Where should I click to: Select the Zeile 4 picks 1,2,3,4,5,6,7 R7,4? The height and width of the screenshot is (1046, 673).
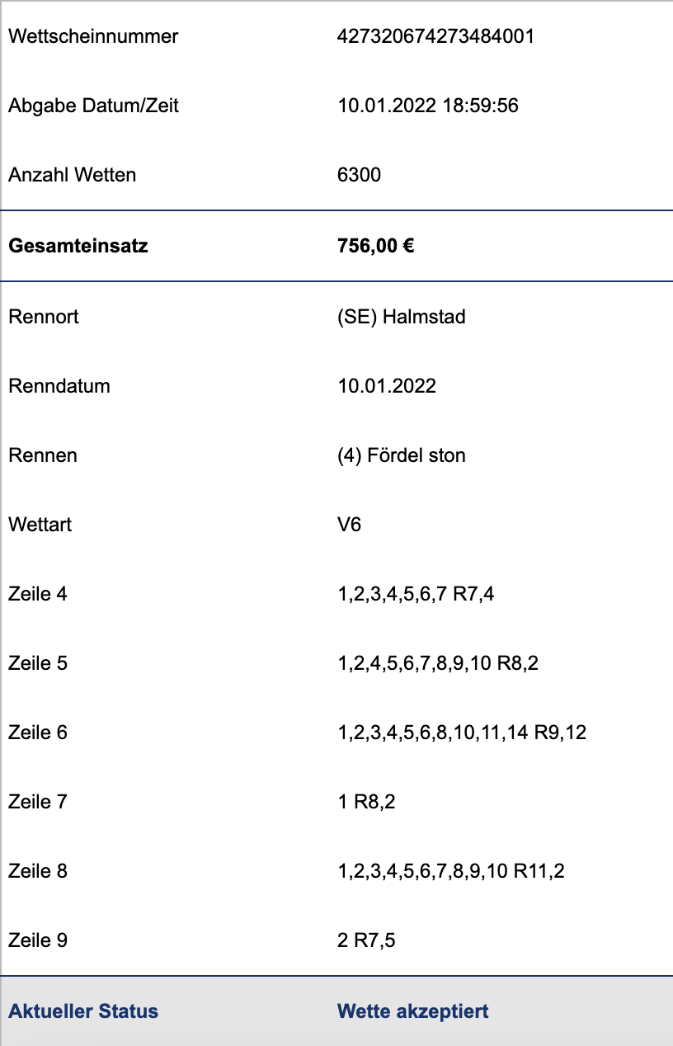pyautogui.click(x=417, y=594)
